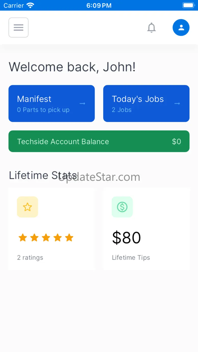
Task: View the Techside Account Balance label
Action: 63,142
